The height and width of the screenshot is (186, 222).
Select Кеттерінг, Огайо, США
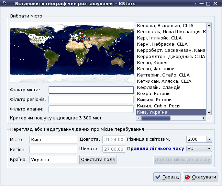click(171, 75)
